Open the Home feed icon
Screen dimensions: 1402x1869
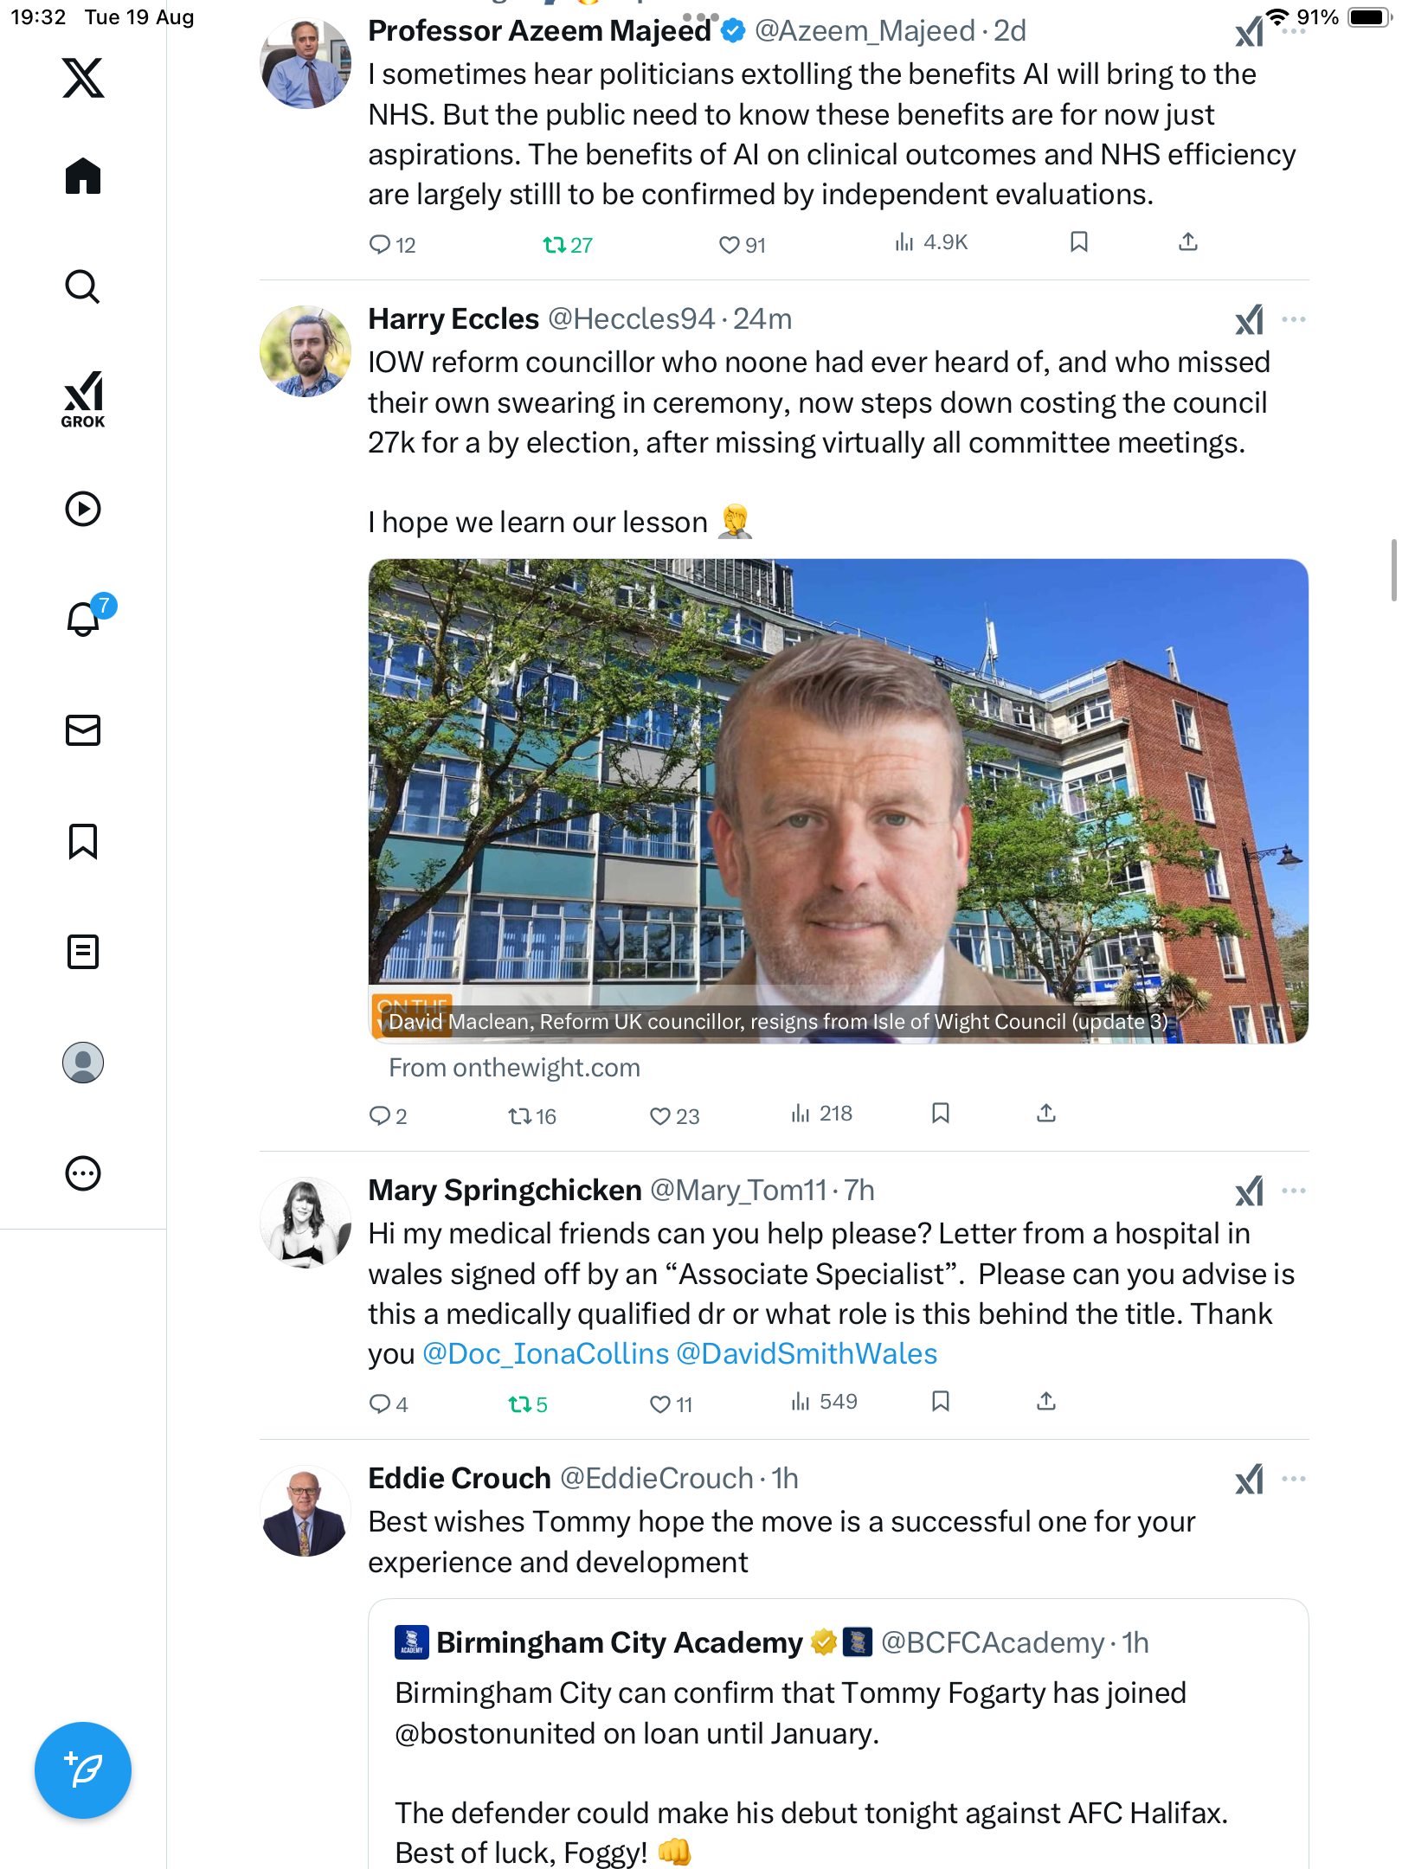pyautogui.click(x=83, y=177)
